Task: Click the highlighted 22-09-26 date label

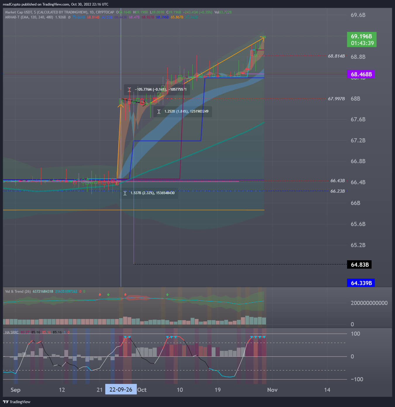Action: click(121, 389)
